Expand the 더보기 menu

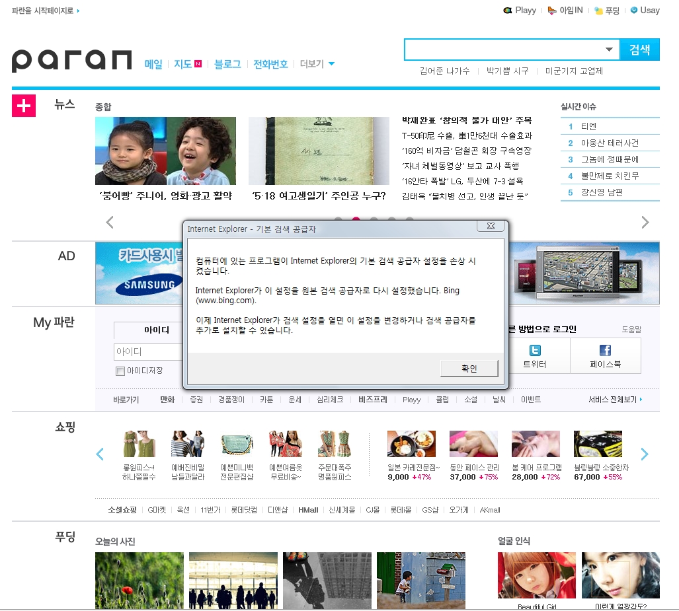tap(317, 64)
